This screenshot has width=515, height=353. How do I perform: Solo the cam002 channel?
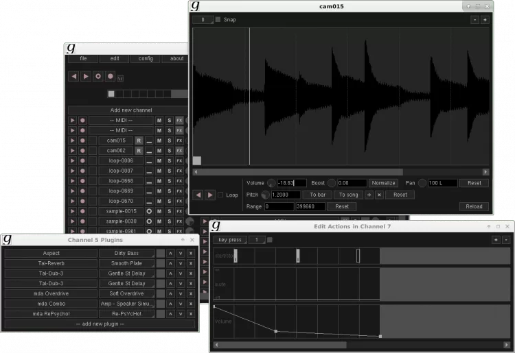click(169, 150)
